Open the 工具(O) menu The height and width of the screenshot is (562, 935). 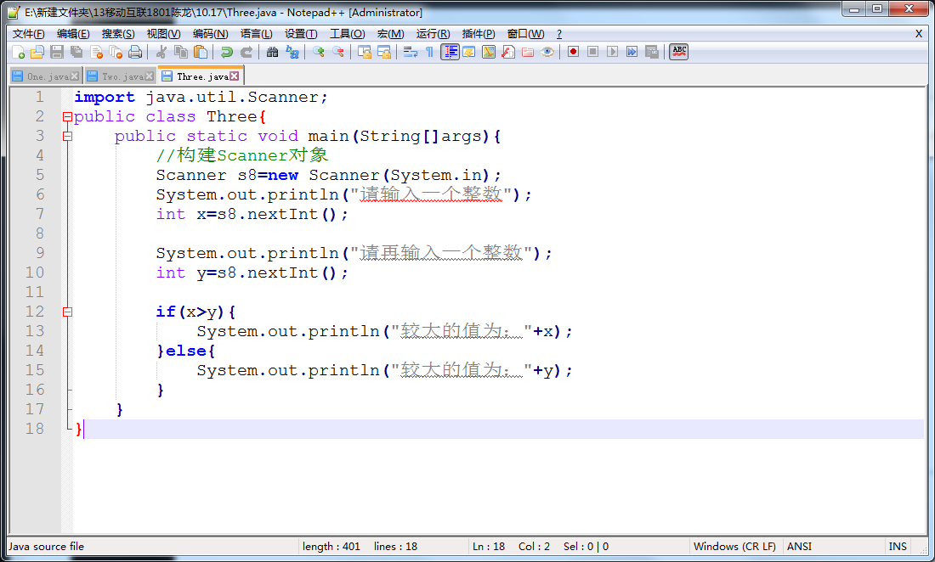pyautogui.click(x=348, y=34)
